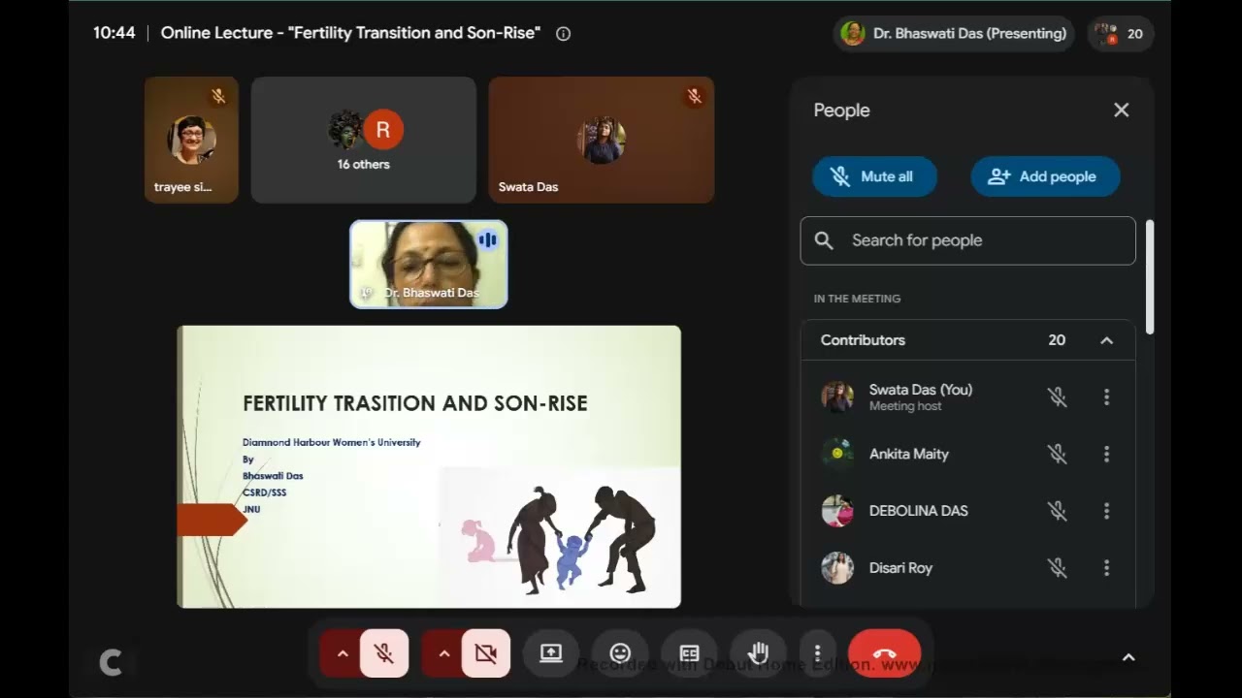
Task: Mute Disari Roy microphone
Action: [1057, 568]
